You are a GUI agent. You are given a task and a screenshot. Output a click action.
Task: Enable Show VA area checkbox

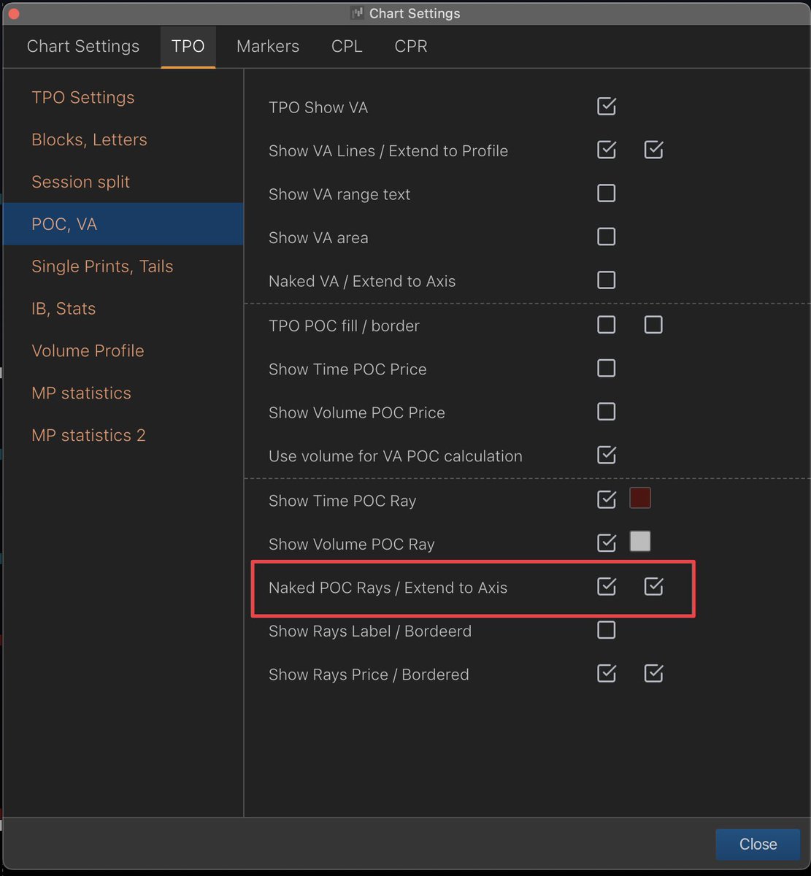(x=607, y=237)
